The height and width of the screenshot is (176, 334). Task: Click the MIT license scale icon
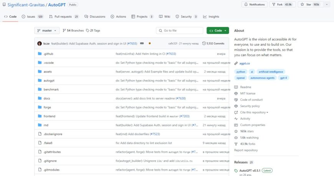[236, 93]
